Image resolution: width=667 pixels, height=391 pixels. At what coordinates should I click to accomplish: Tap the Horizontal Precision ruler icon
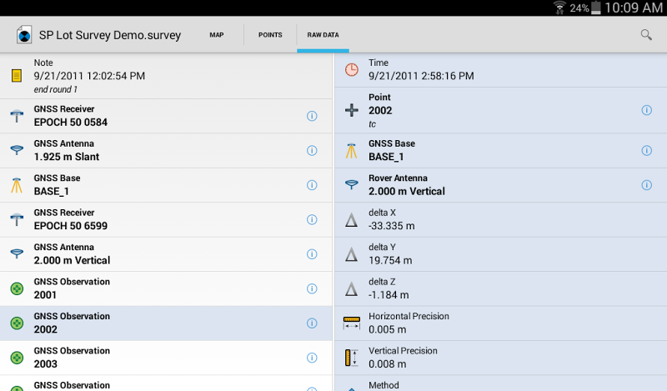[x=351, y=323]
